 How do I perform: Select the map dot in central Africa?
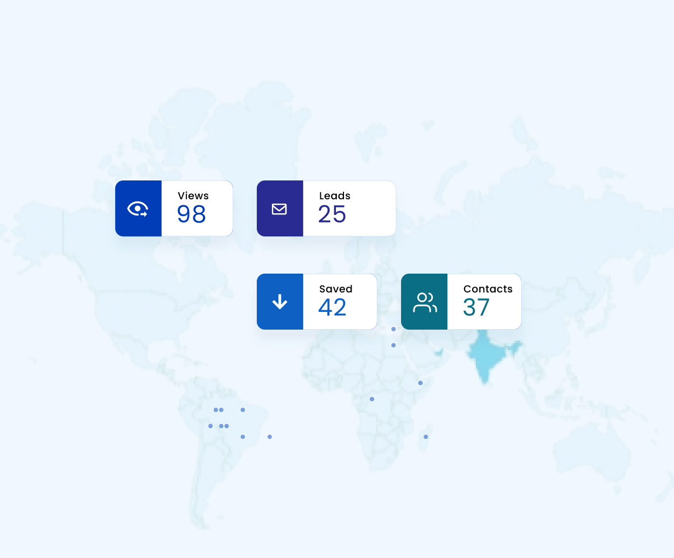click(x=372, y=399)
